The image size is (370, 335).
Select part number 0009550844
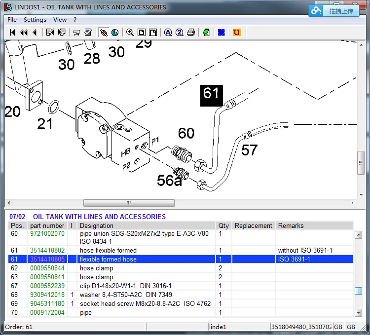[x=47, y=268]
